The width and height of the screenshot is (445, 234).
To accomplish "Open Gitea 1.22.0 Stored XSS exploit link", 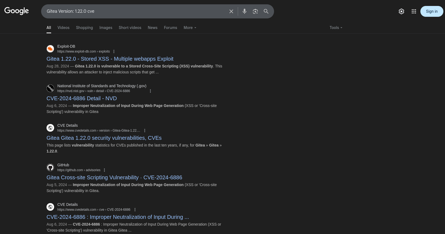I will [110, 59].
